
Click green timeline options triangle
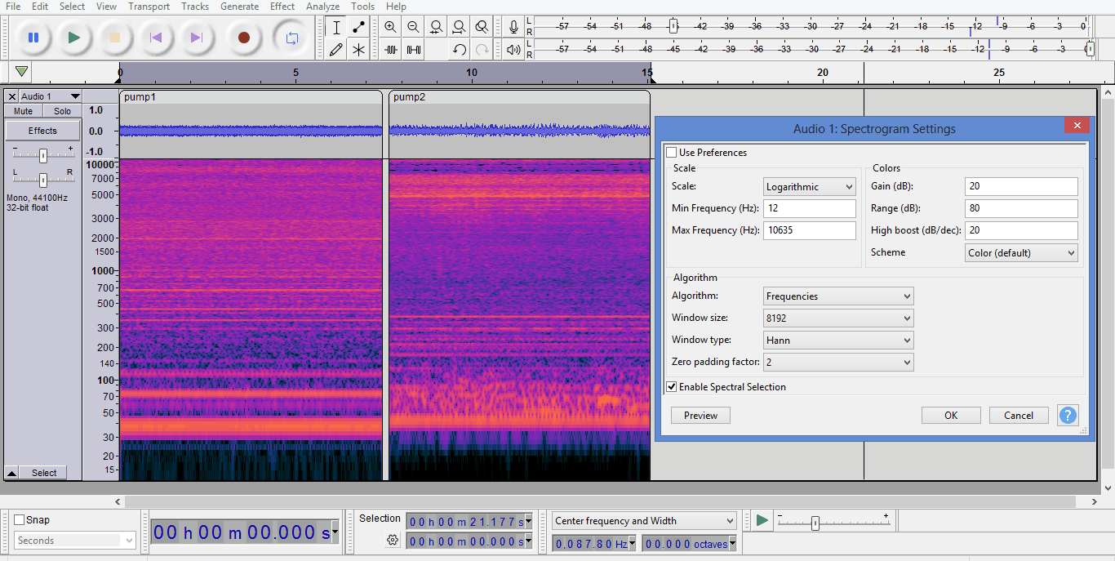click(21, 72)
